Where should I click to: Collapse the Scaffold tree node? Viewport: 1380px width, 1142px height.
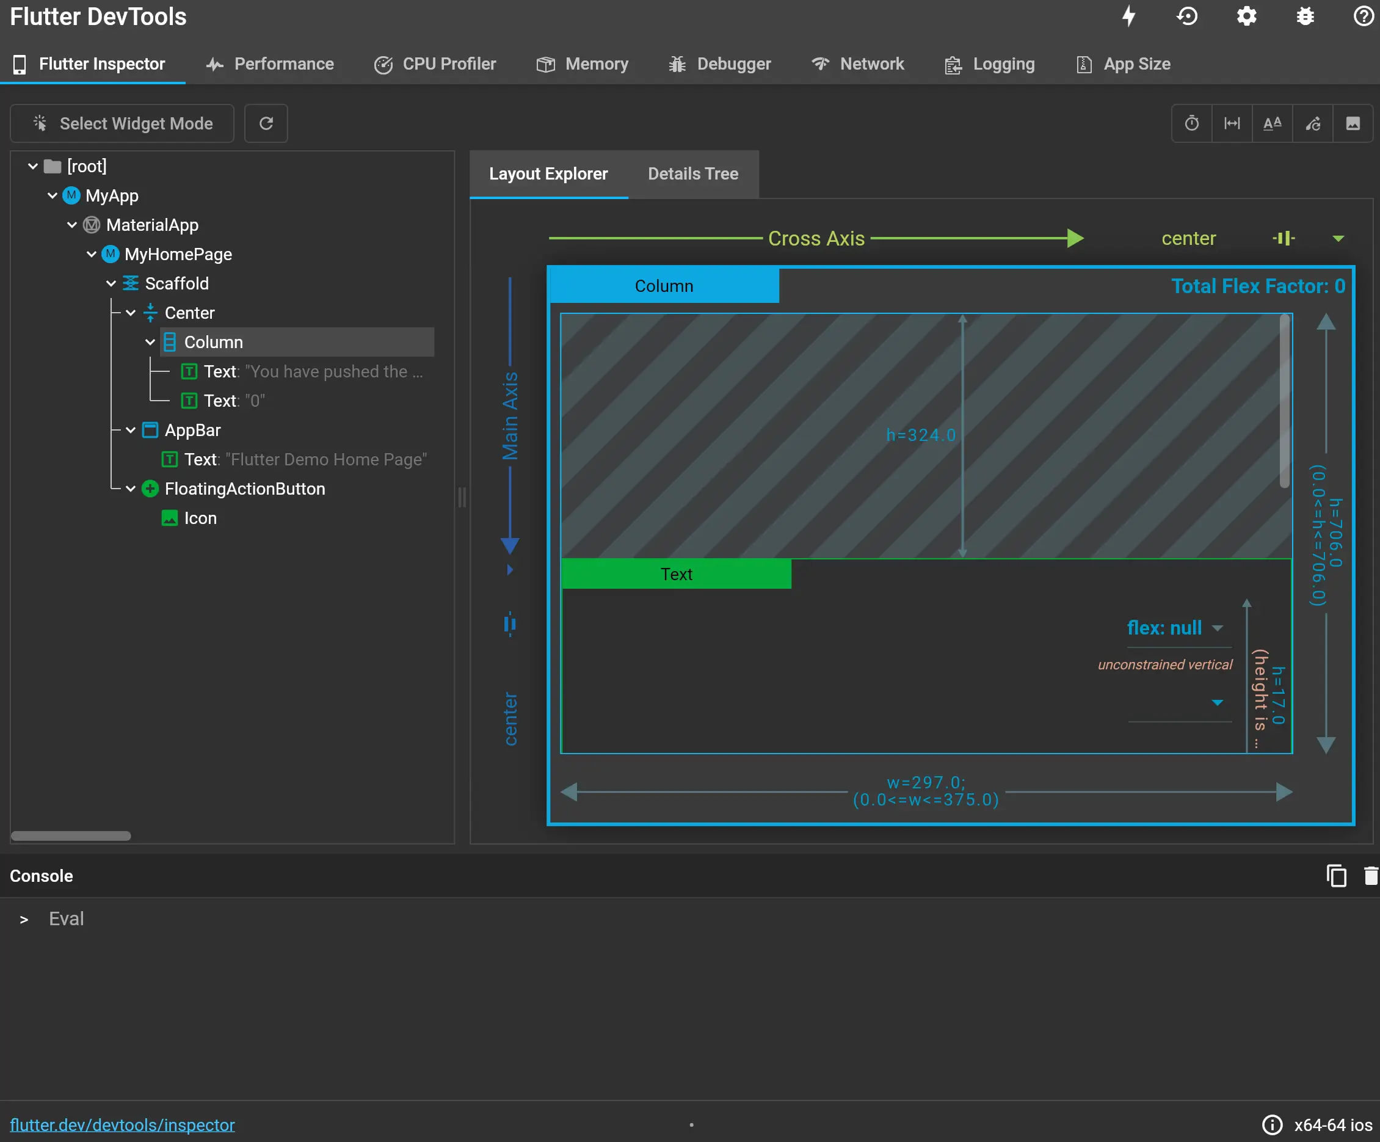(x=111, y=284)
